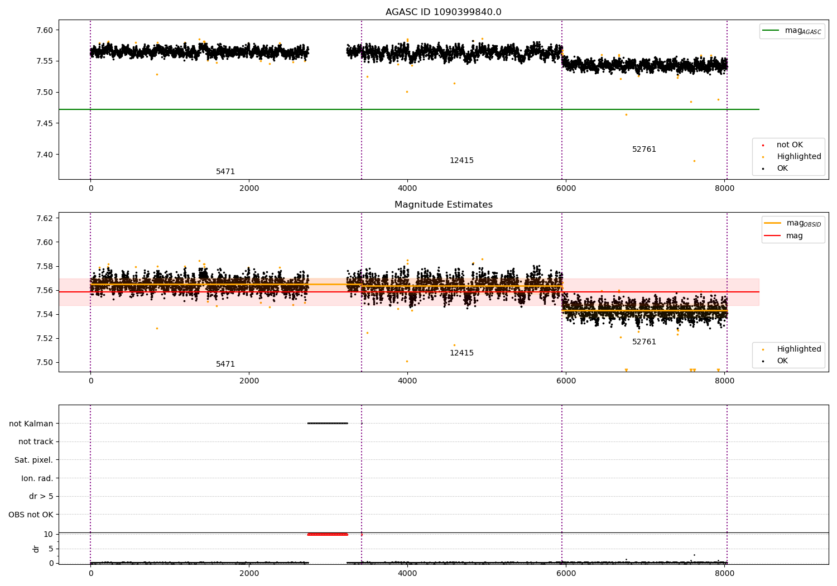Click the 52761 annotation in Magnitude Estimates plot
The height and width of the screenshot is (586, 837).
[x=644, y=342]
